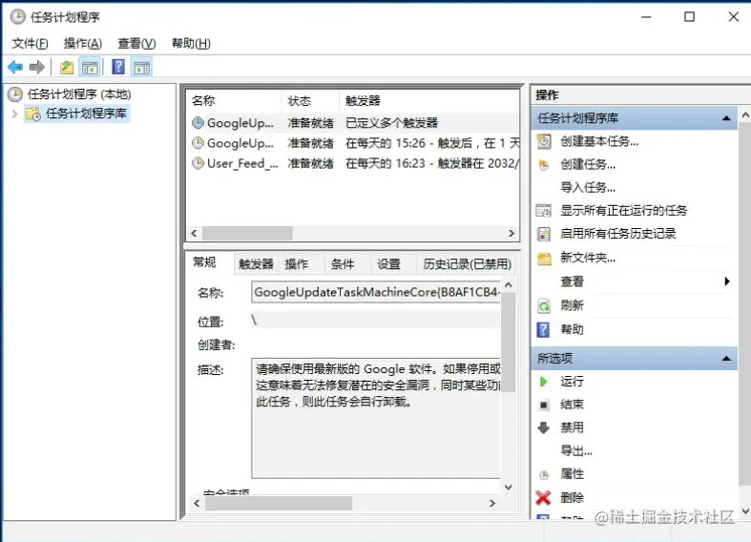Click 显示所有正在运行的任务 action

click(623, 211)
